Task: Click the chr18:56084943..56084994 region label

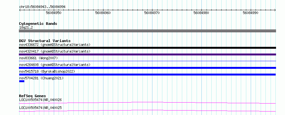Action: 42,7
